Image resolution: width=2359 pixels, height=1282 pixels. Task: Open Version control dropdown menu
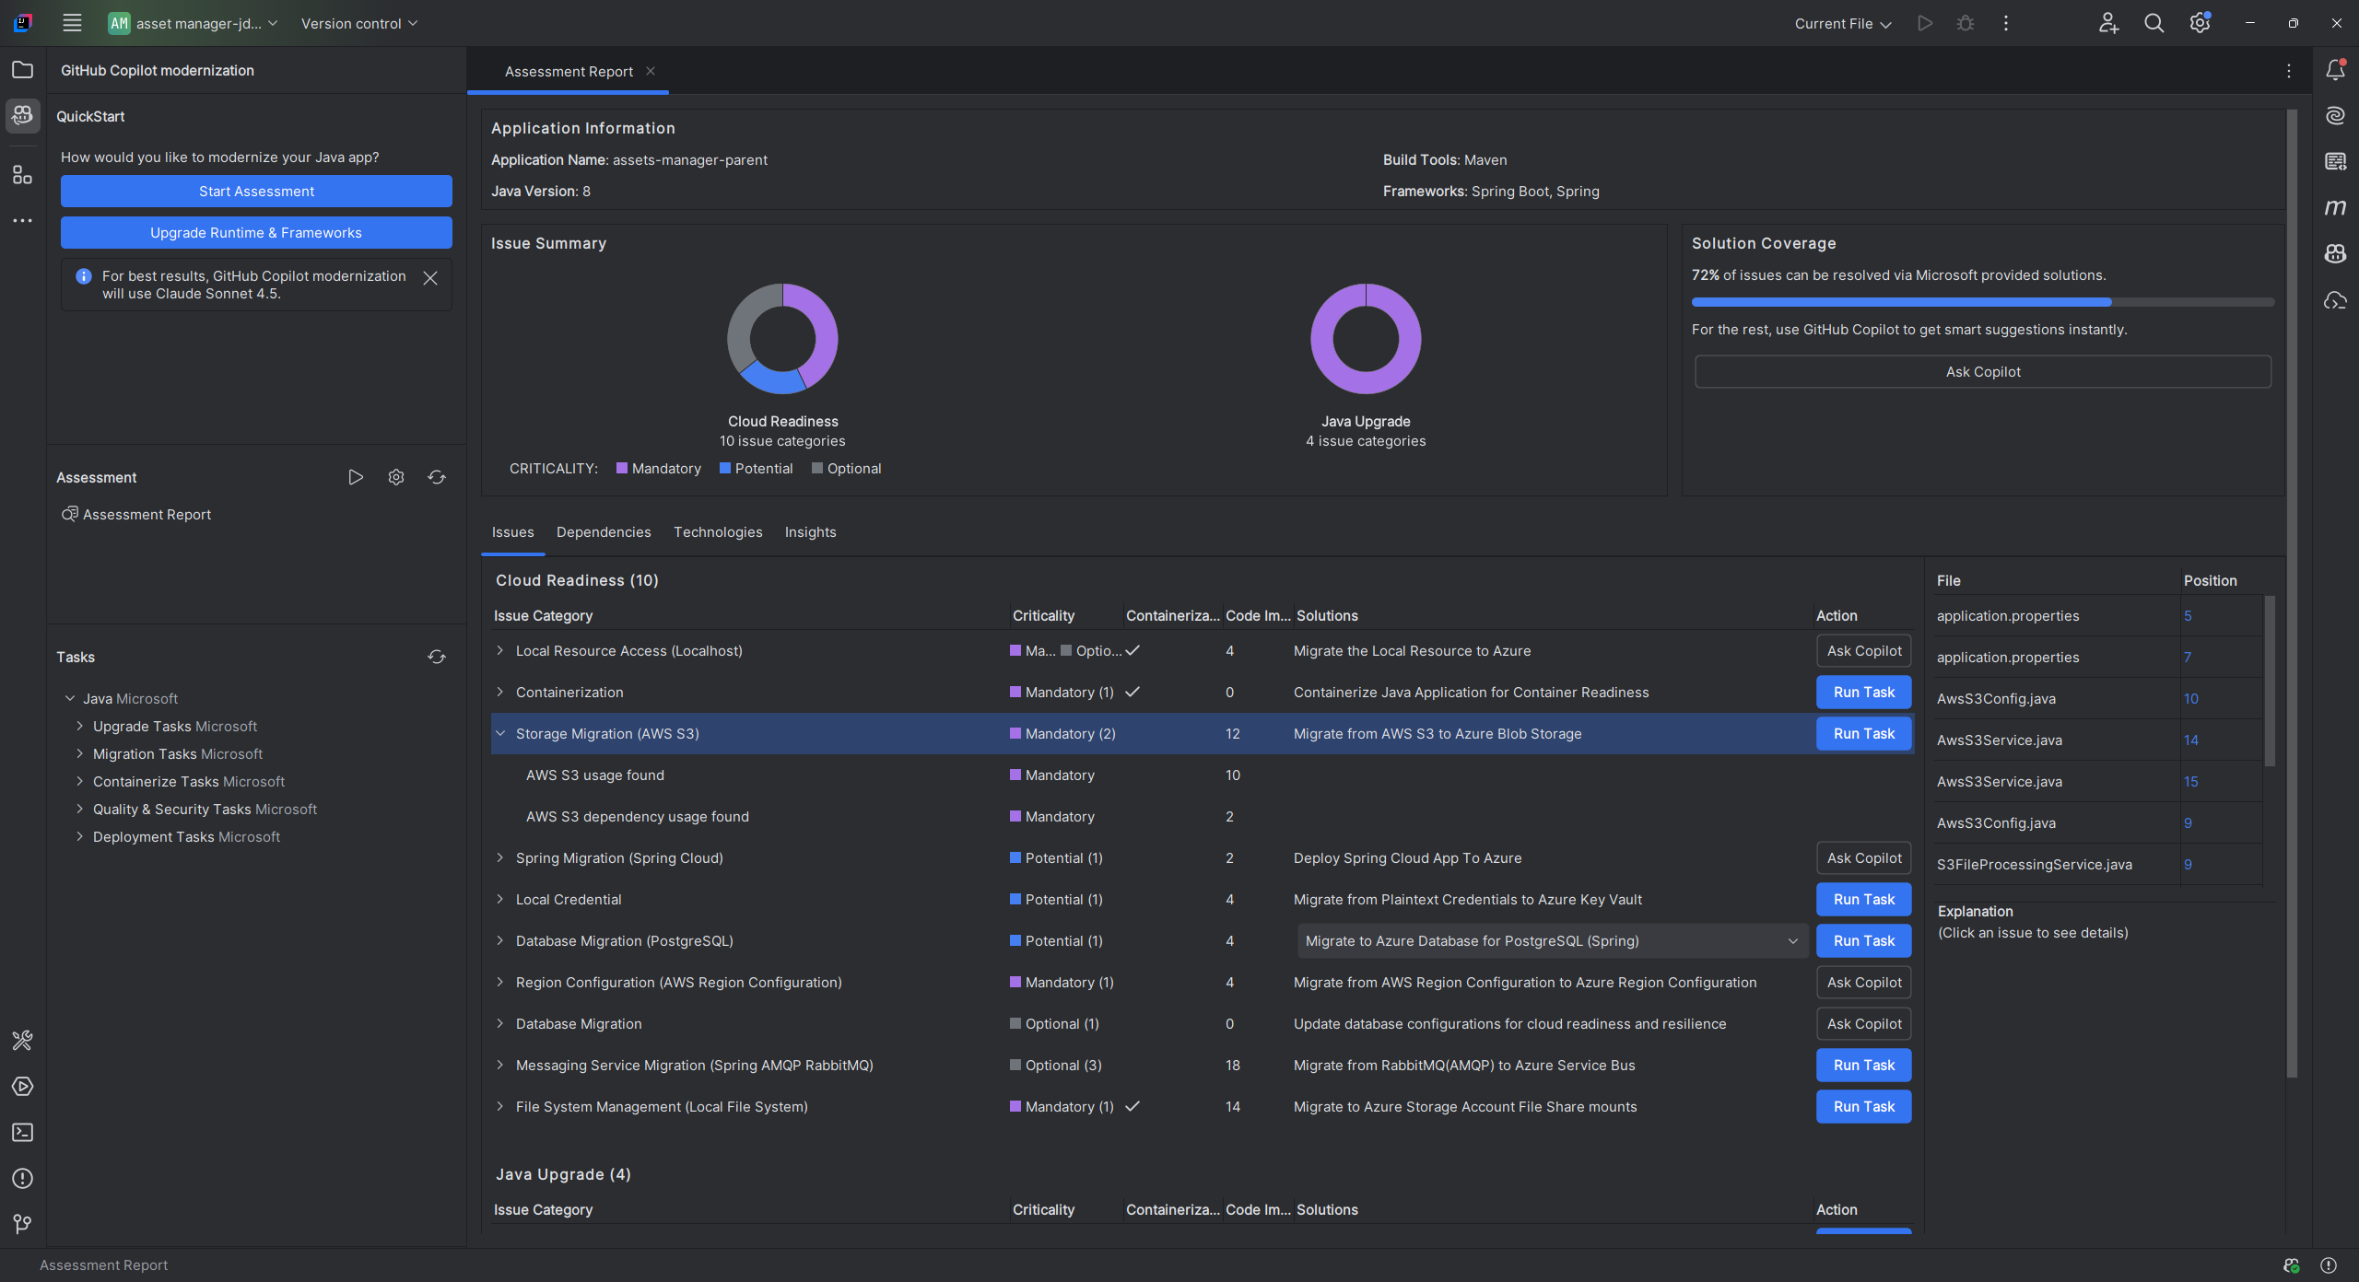point(359,24)
